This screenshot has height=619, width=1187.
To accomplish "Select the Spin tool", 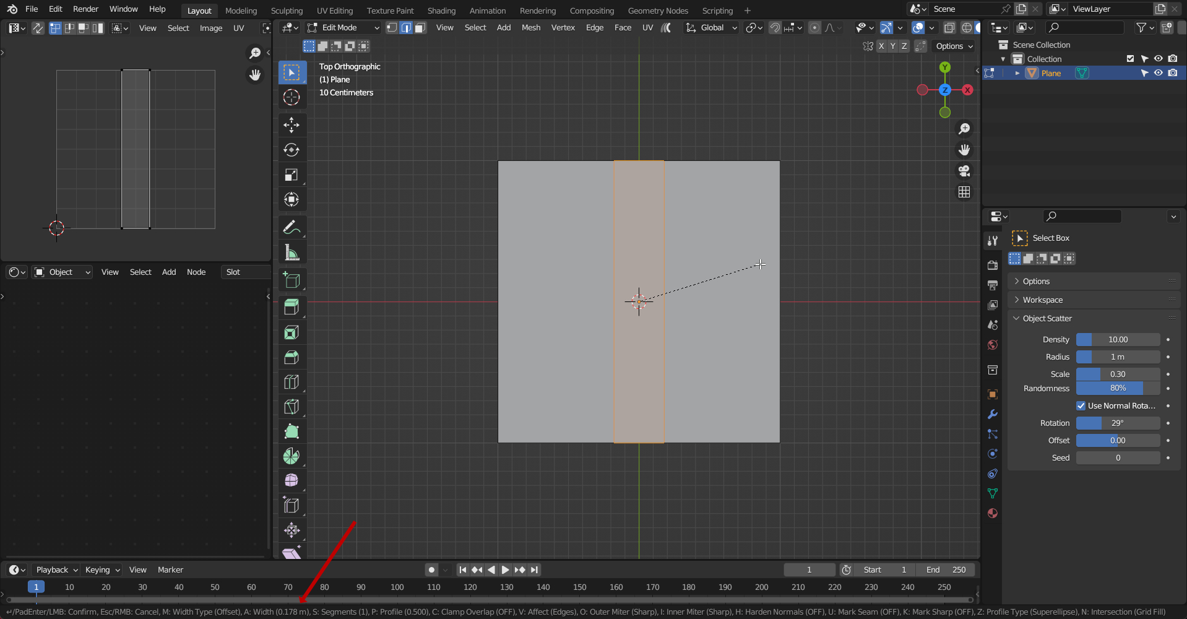I will tap(291, 456).
